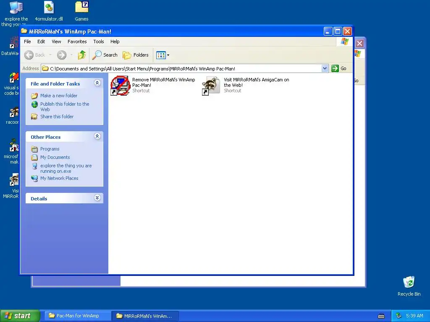
Task: Click the system tray icon beside the clock
Action: click(399, 316)
